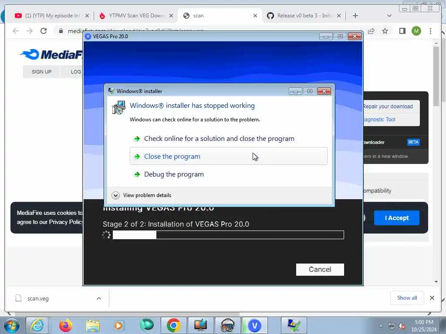
Task: Open the Chrome profile M avatar
Action: tap(416, 31)
